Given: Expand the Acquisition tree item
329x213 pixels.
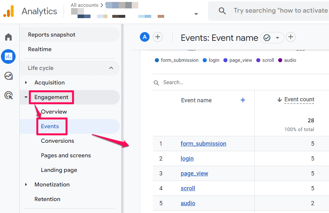Looking at the screenshot, I should pos(26,83).
